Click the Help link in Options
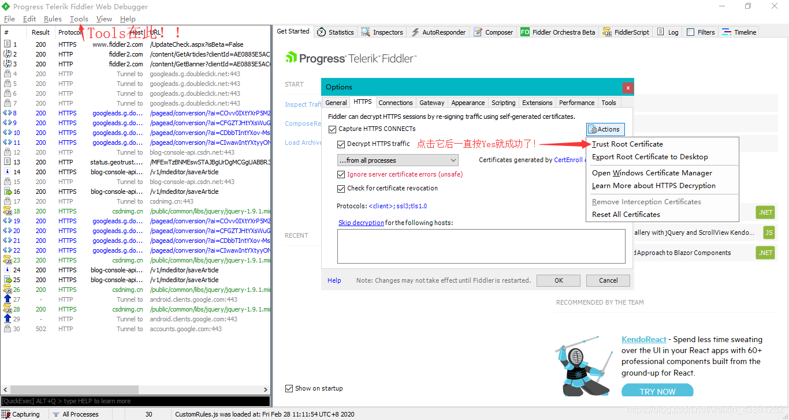789x420 pixels. click(334, 280)
